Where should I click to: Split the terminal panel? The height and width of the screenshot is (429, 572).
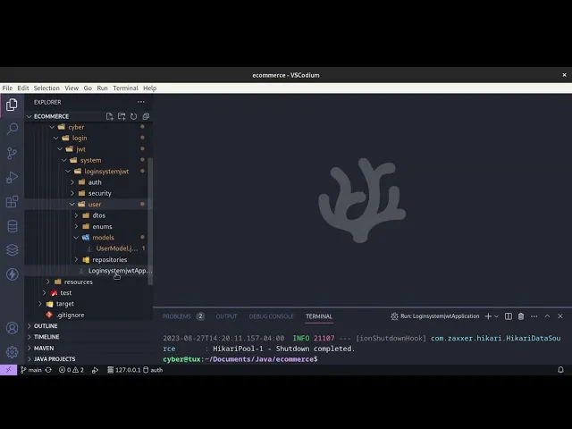click(509, 316)
